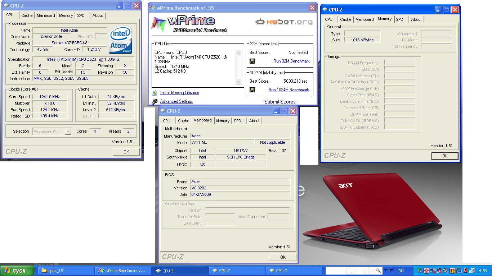Open the Advanced Settings link
Image resolution: width=492 pixels, height=276 pixels.
(176, 101)
